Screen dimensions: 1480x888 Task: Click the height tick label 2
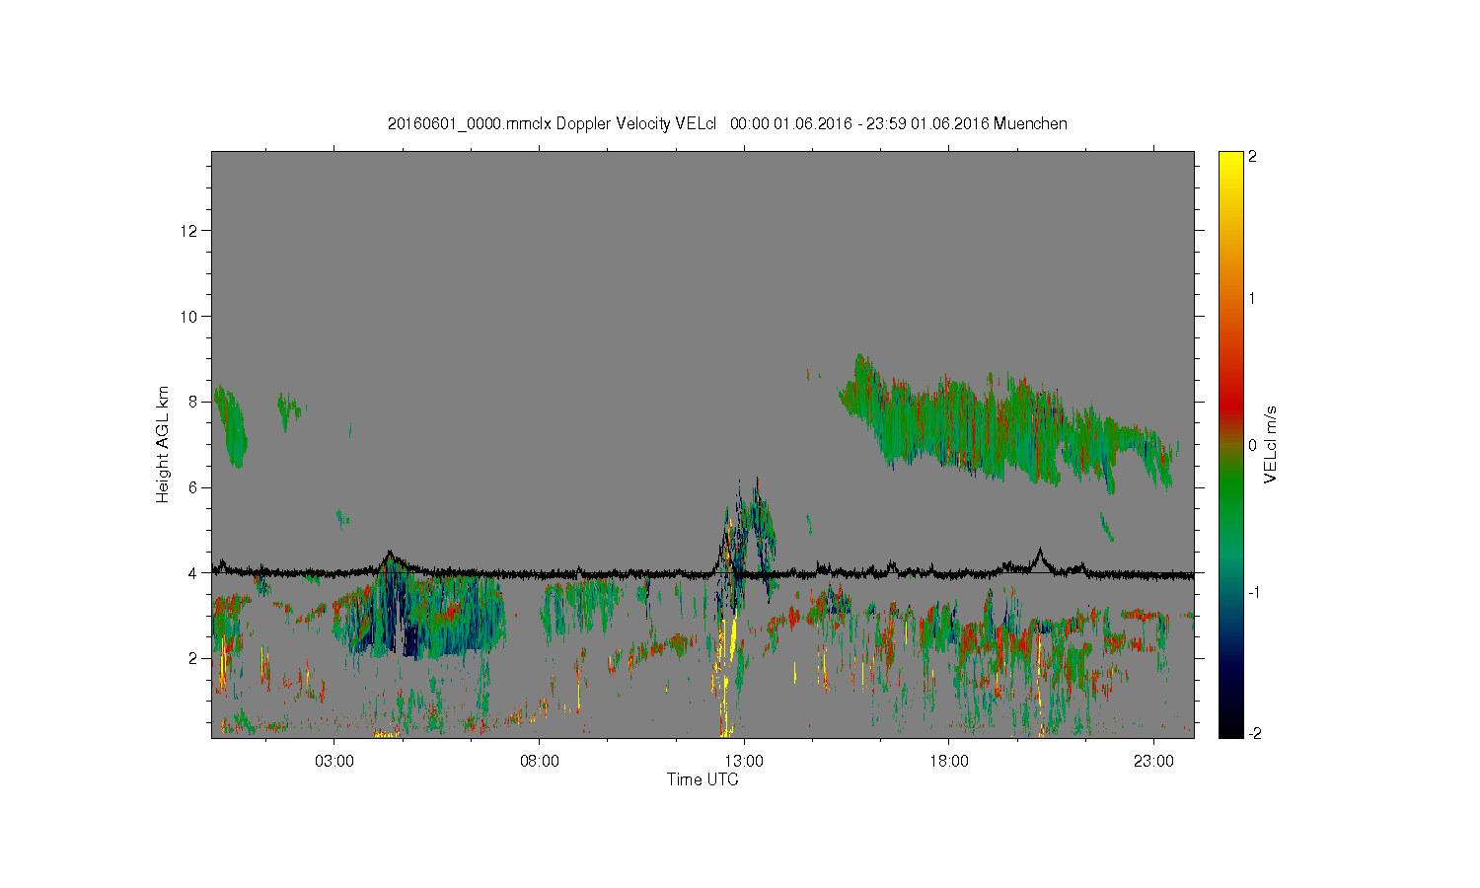[x=194, y=658]
